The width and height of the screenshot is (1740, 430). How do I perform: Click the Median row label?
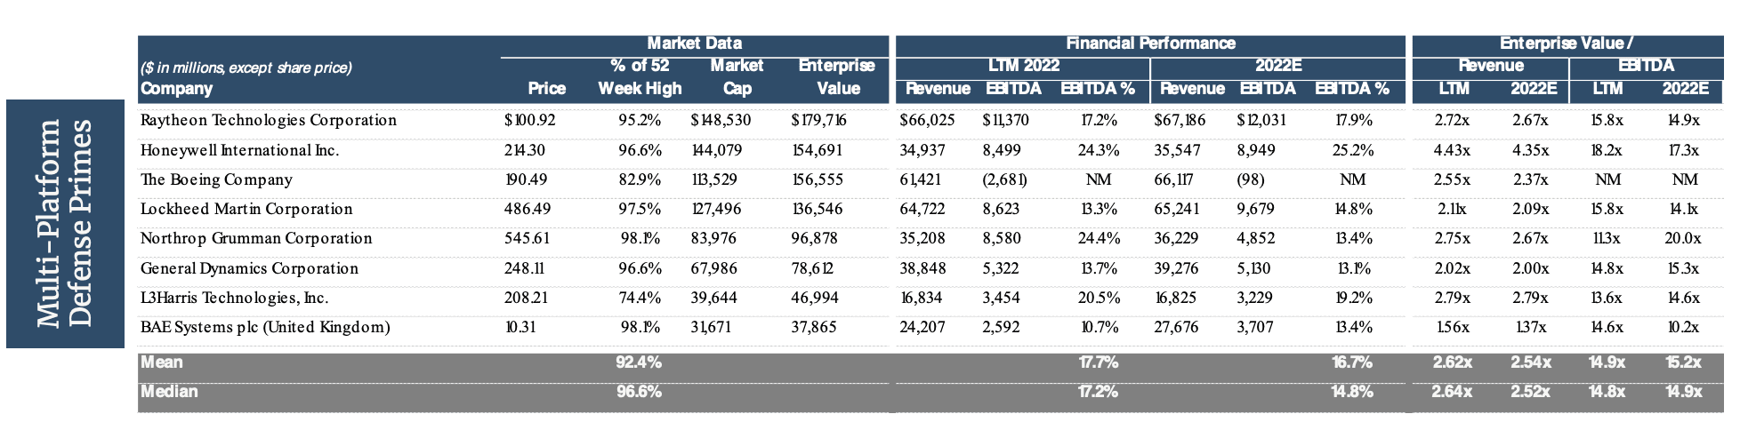(x=169, y=392)
